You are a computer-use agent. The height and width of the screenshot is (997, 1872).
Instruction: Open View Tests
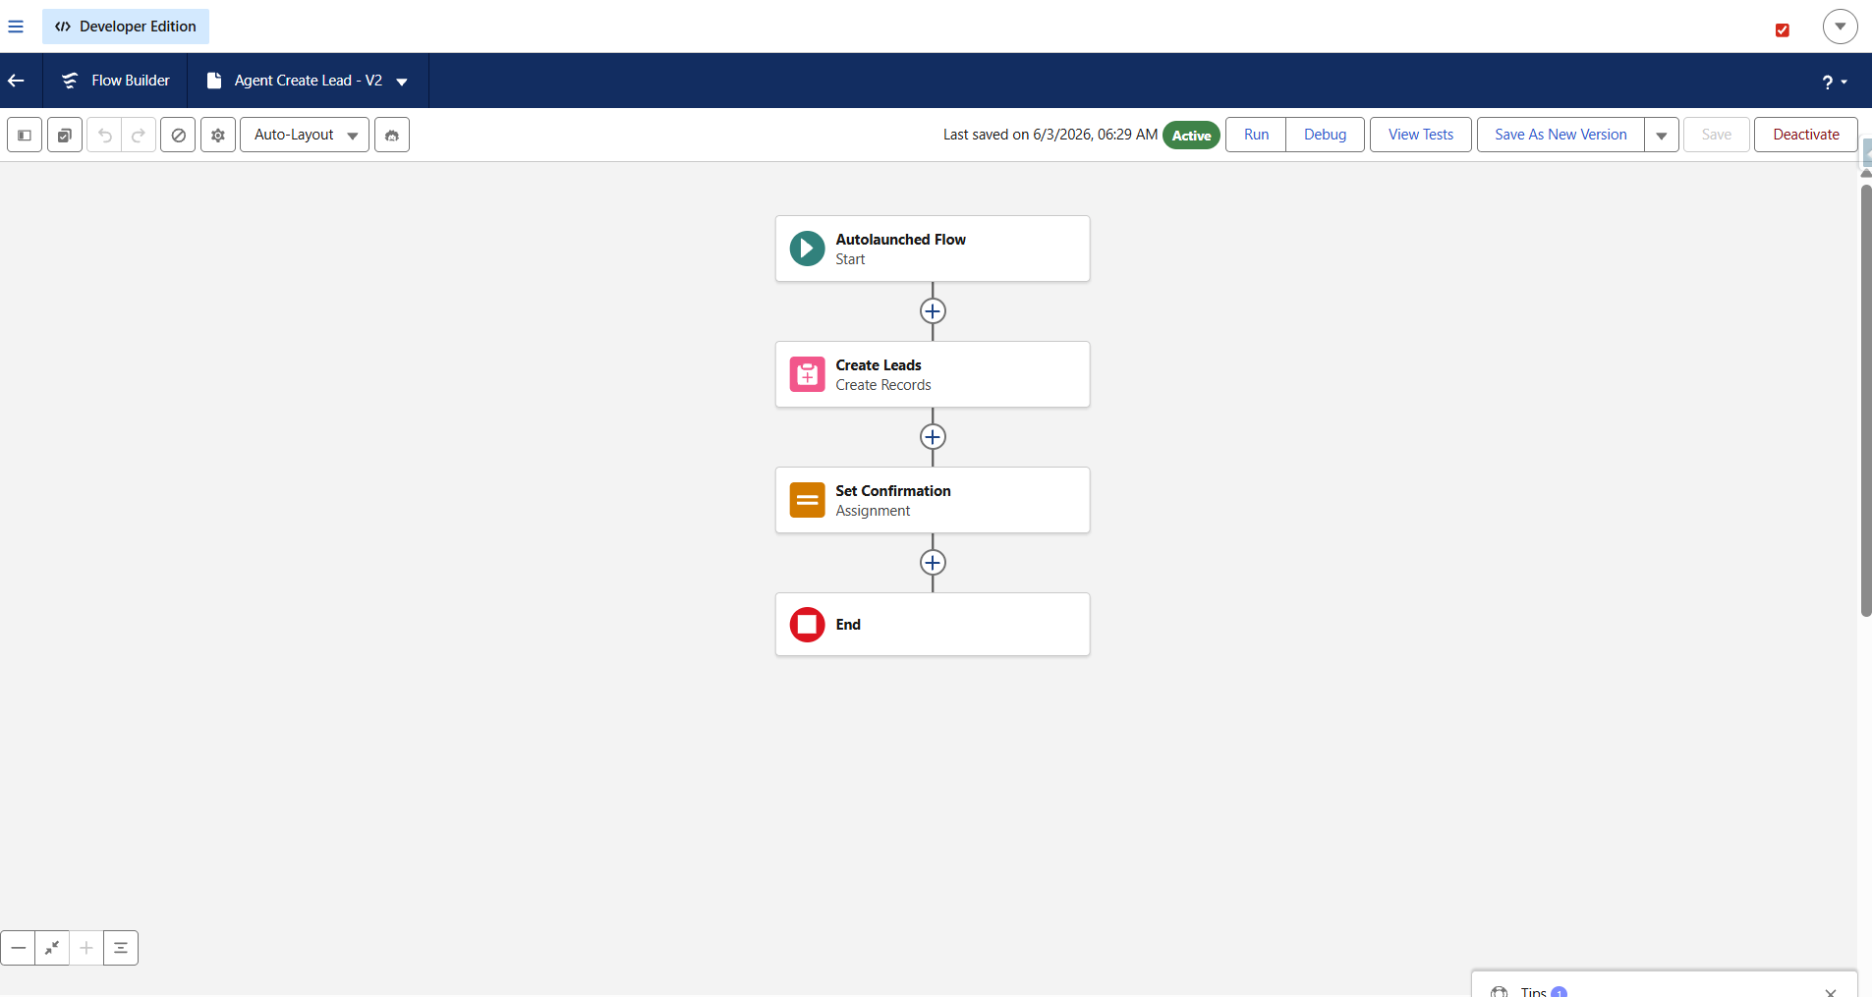(1421, 135)
